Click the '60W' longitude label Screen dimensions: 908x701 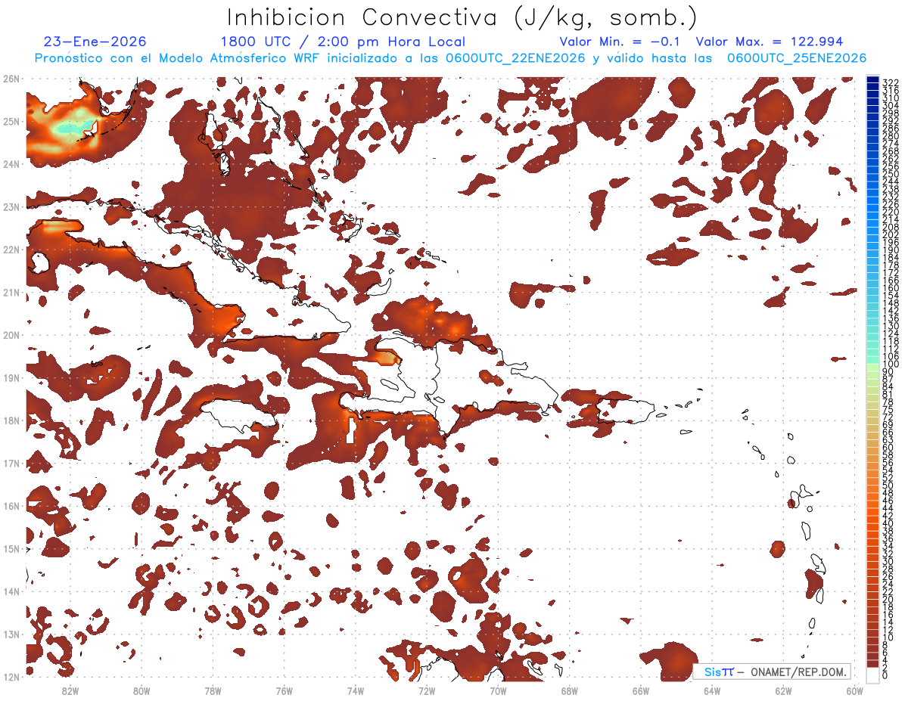coord(855,690)
